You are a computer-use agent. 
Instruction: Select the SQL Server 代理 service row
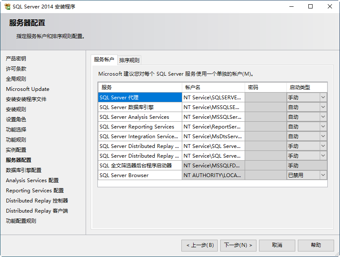pyautogui.click(x=140, y=97)
